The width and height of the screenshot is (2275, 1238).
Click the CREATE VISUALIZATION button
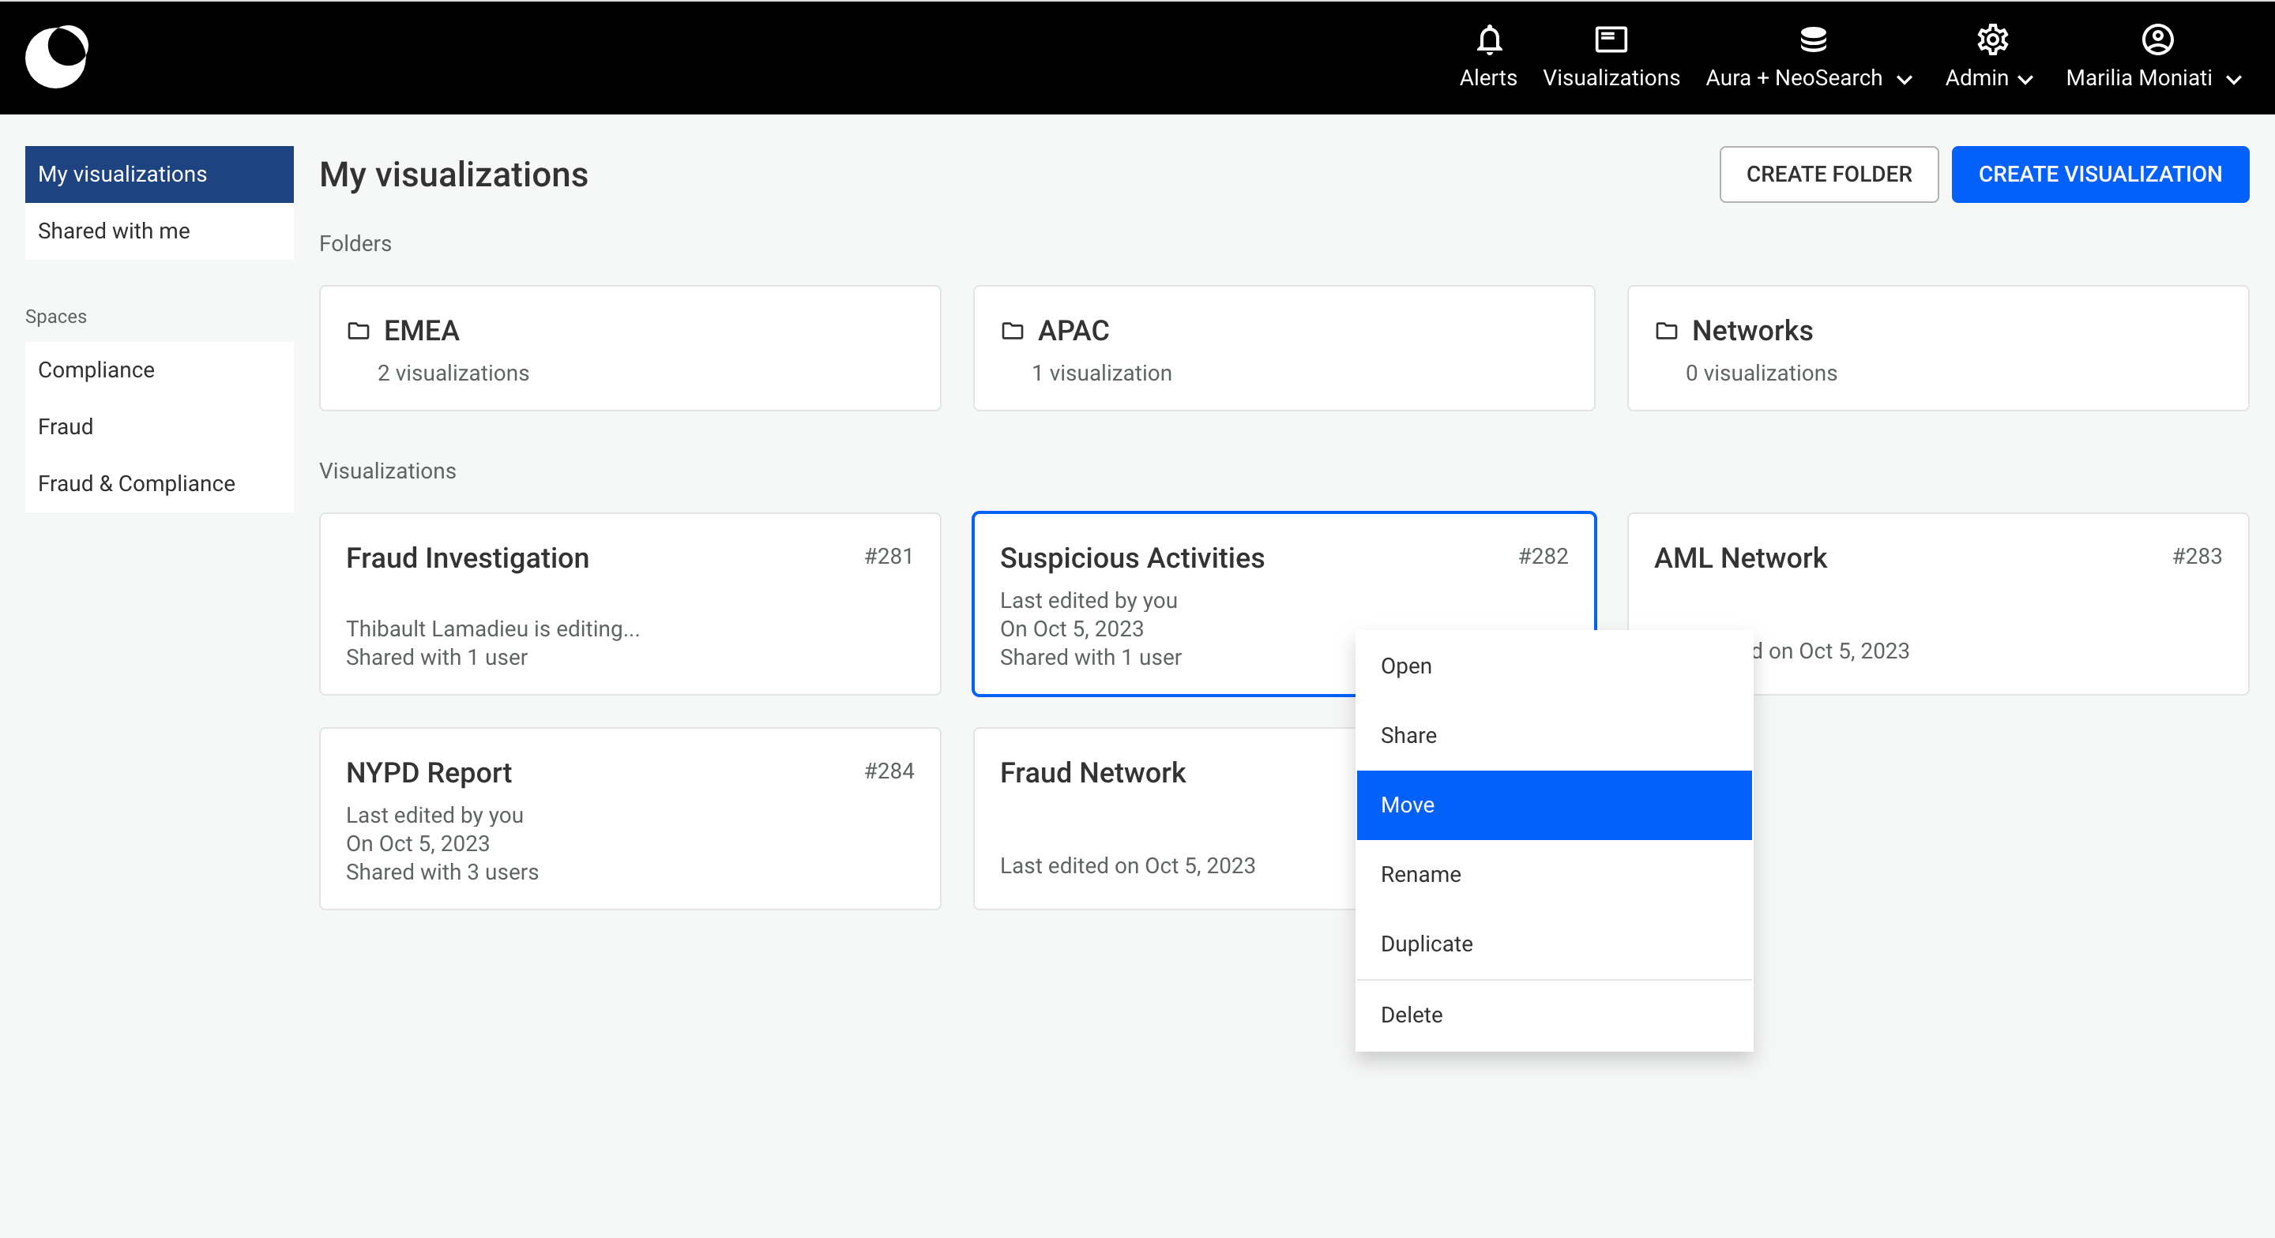coord(2100,174)
